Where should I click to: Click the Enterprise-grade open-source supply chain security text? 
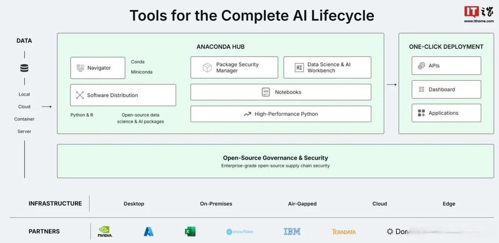click(275, 166)
